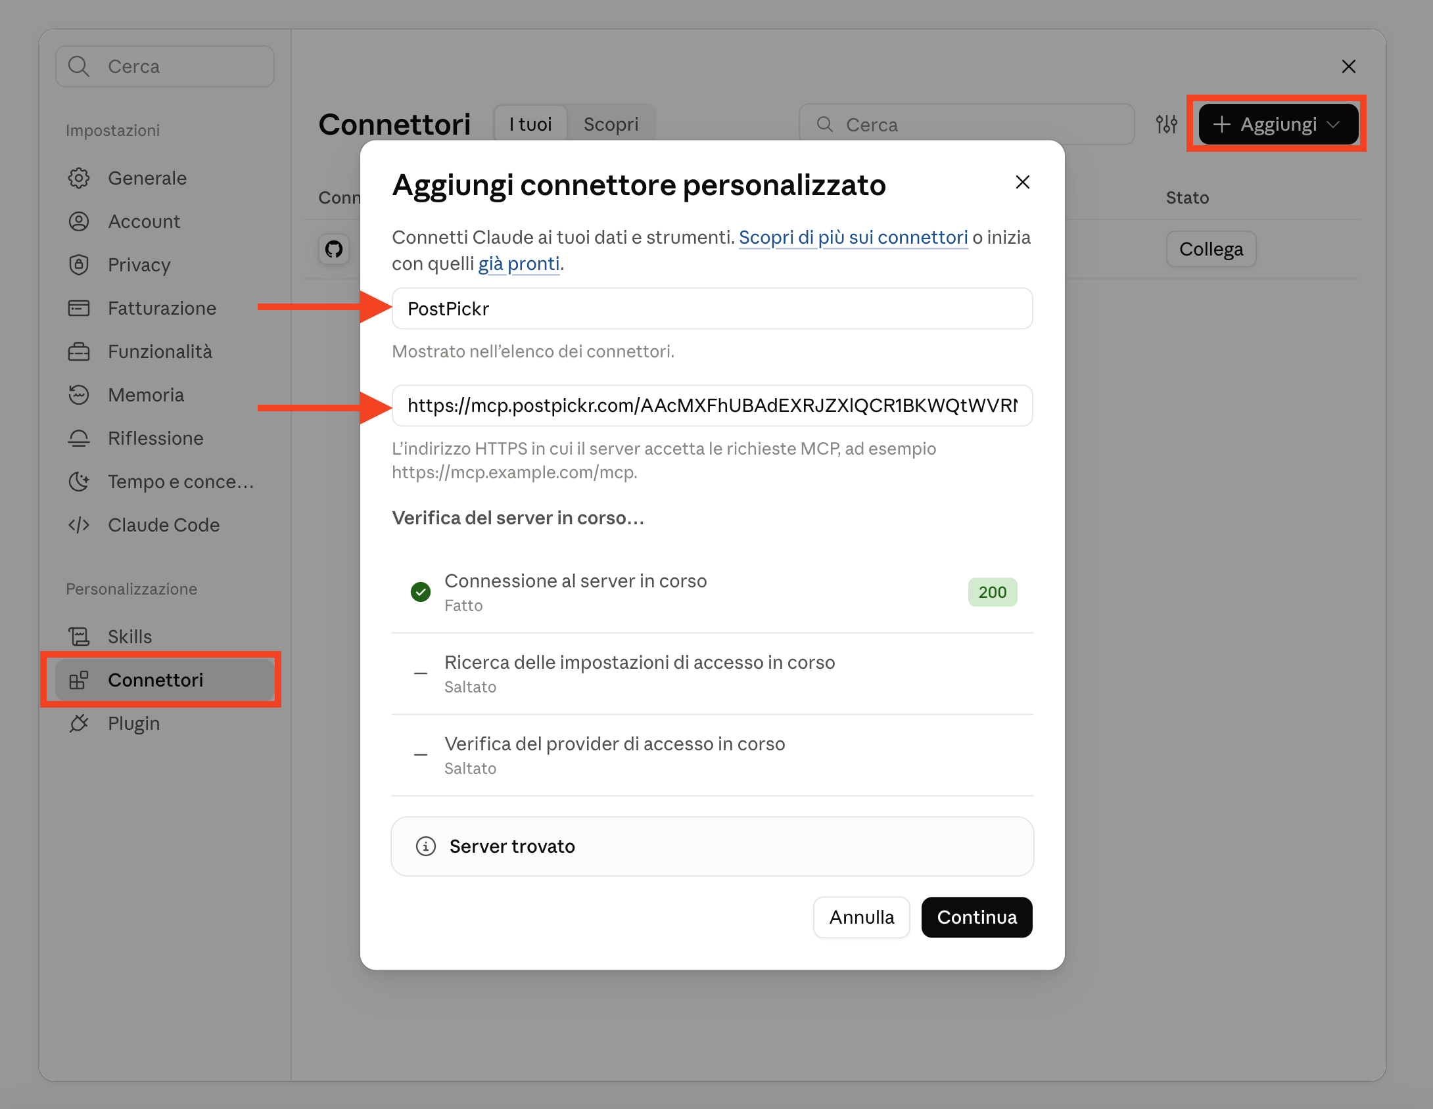Click Verifica del provider di accesso row

tap(713, 755)
